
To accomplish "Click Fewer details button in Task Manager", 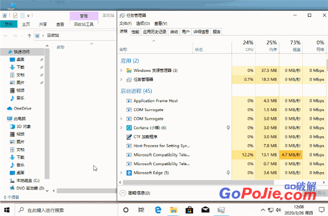I will pos(135,193).
